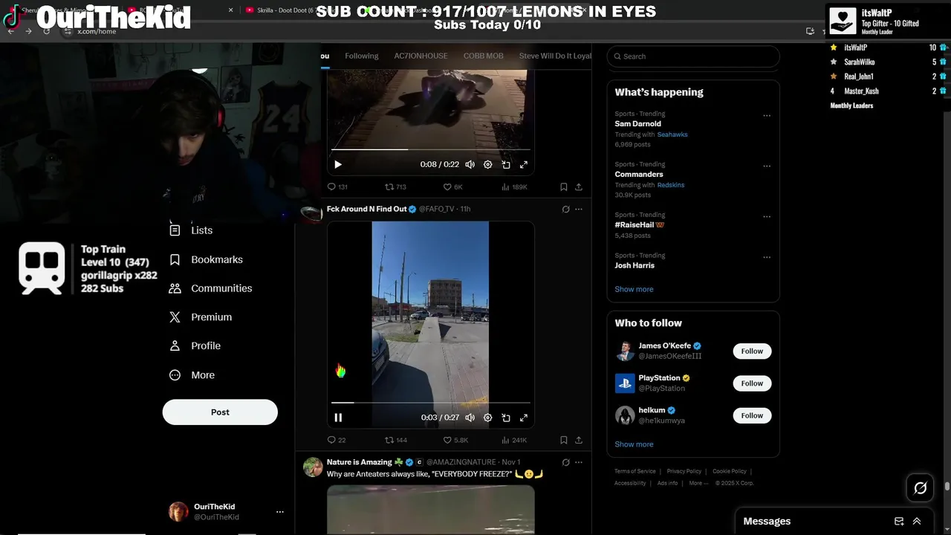Open Bookmarks in the sidebar
Image resolution: width=951 pixels, height=535 pixels.
(x=207, y=259)
